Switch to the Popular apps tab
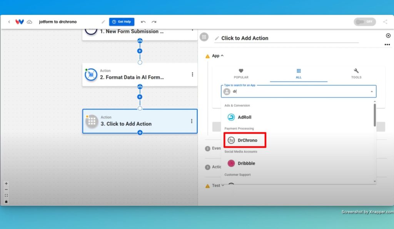 click(x=241, y=74)
